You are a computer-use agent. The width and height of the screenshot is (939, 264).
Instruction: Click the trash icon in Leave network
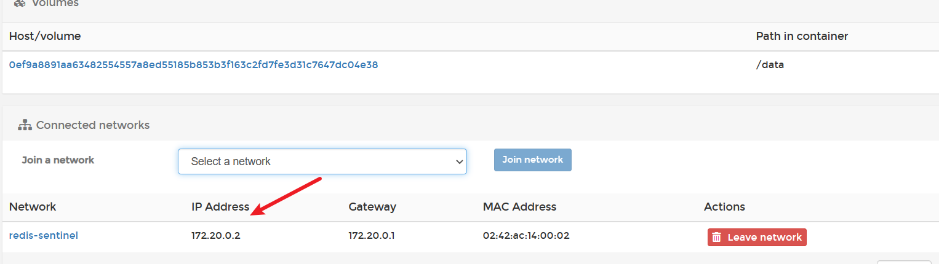point(716,238)
